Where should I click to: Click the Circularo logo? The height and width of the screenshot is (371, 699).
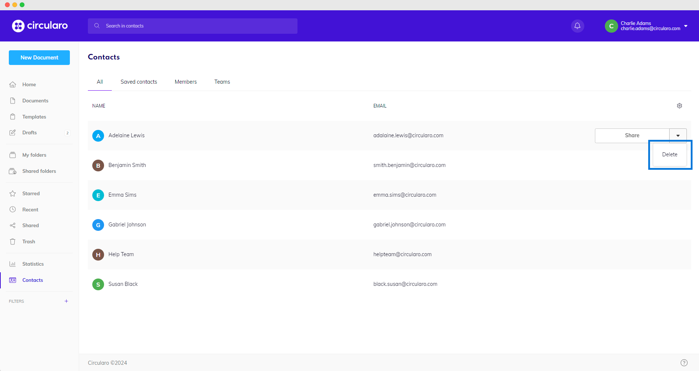tap(40, 26)
